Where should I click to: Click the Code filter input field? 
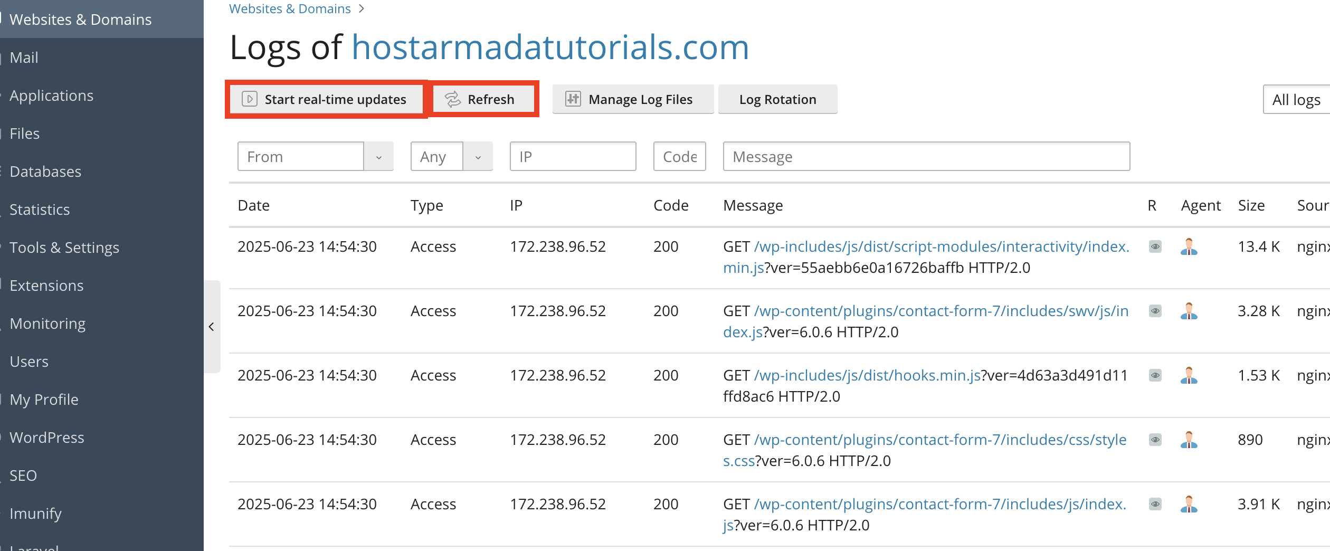click(679, 156)
